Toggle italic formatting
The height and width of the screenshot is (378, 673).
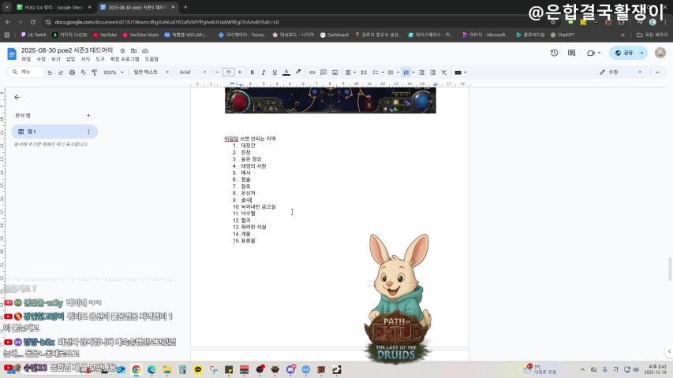click(263, 72)
